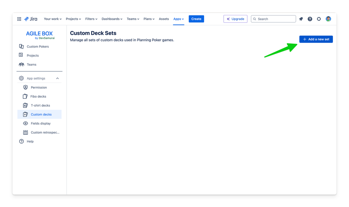Click the App settings gear icon
Screen dimensions: 349x207
click(21, 78)
